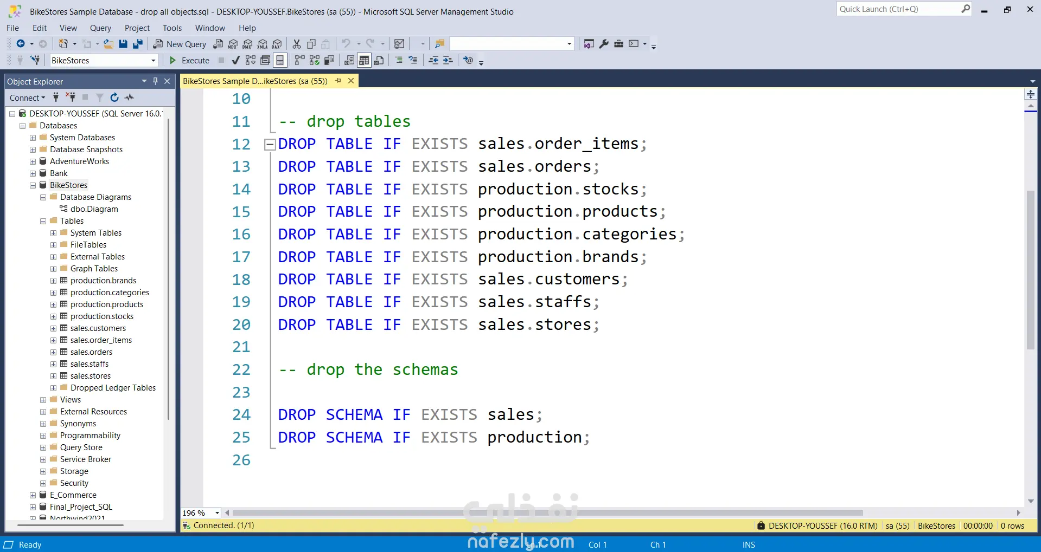
Task: Collapse the Tables folder node
Action: 43,221
